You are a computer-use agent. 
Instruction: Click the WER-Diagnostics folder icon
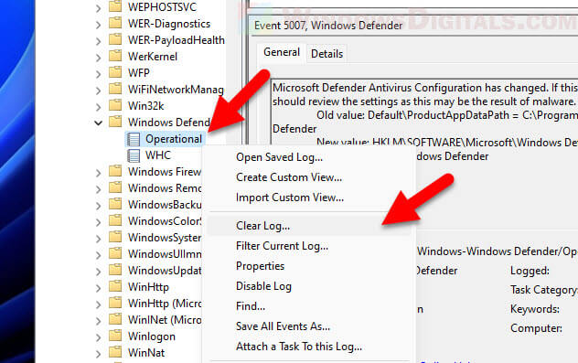point(115,23)
